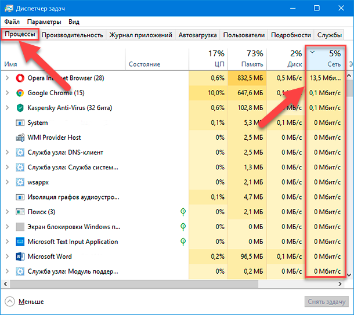Click the WMI Provider Host icon
Viewport: 354px width, 315px height.
point(20,137)
